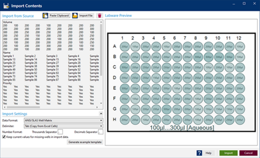This screenshot has width=260, height=158.
Task: Select well C9 in the plate preview
Action: (208, 67)
